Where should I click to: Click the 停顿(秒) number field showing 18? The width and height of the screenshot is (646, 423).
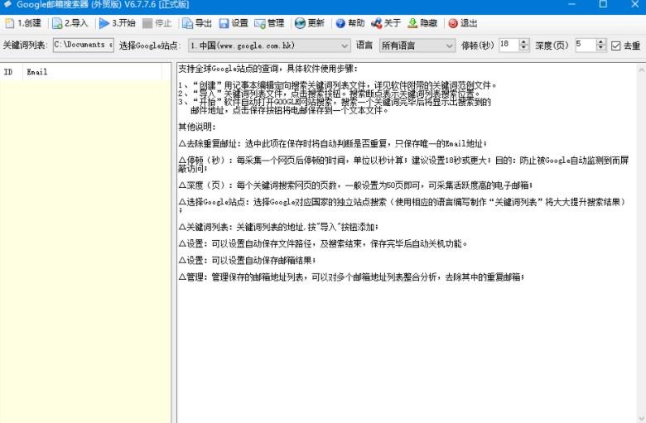509,45
